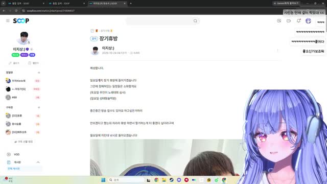Viewport: 327px width, 184px height.
Task: Click the video upload icon in header
Action: pos(279,20)
